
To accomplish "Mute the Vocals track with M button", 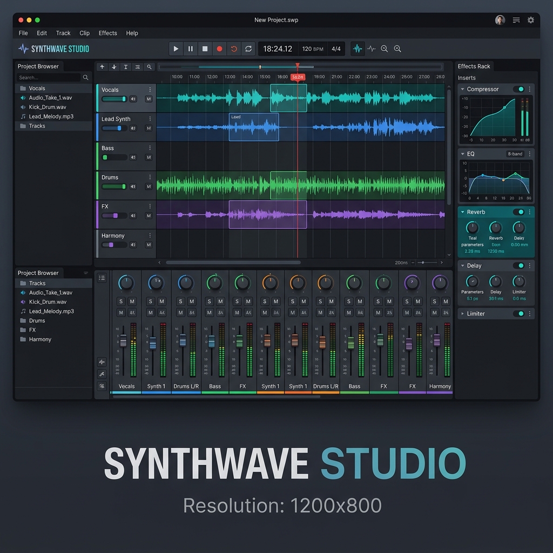I will [149, 99].
